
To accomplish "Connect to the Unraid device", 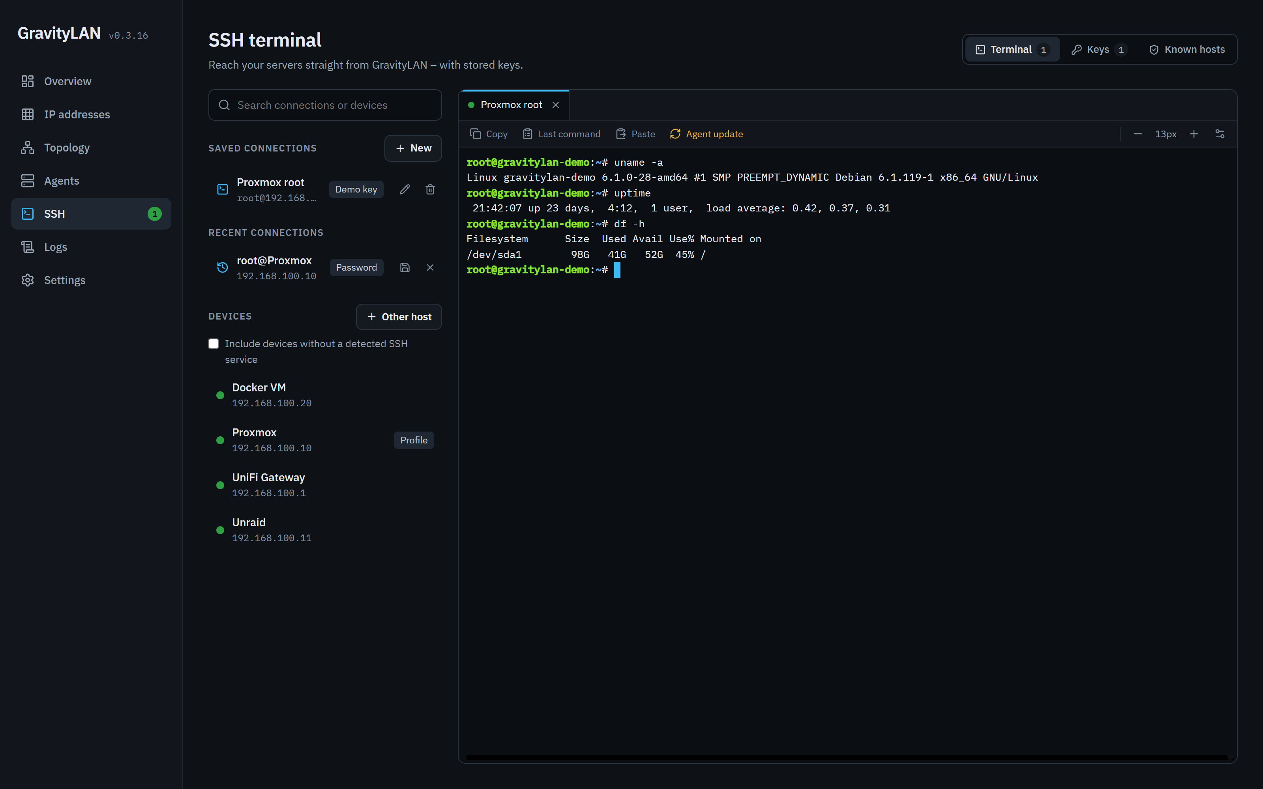I will [x=324, y=530].
